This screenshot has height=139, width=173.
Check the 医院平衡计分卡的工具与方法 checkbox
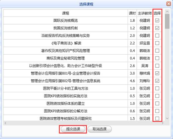tap(157, 88)
